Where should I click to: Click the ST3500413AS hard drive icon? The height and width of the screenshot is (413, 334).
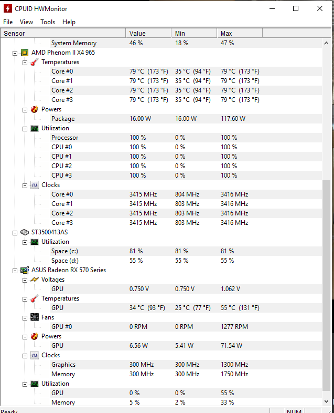(x=24, y=232)
